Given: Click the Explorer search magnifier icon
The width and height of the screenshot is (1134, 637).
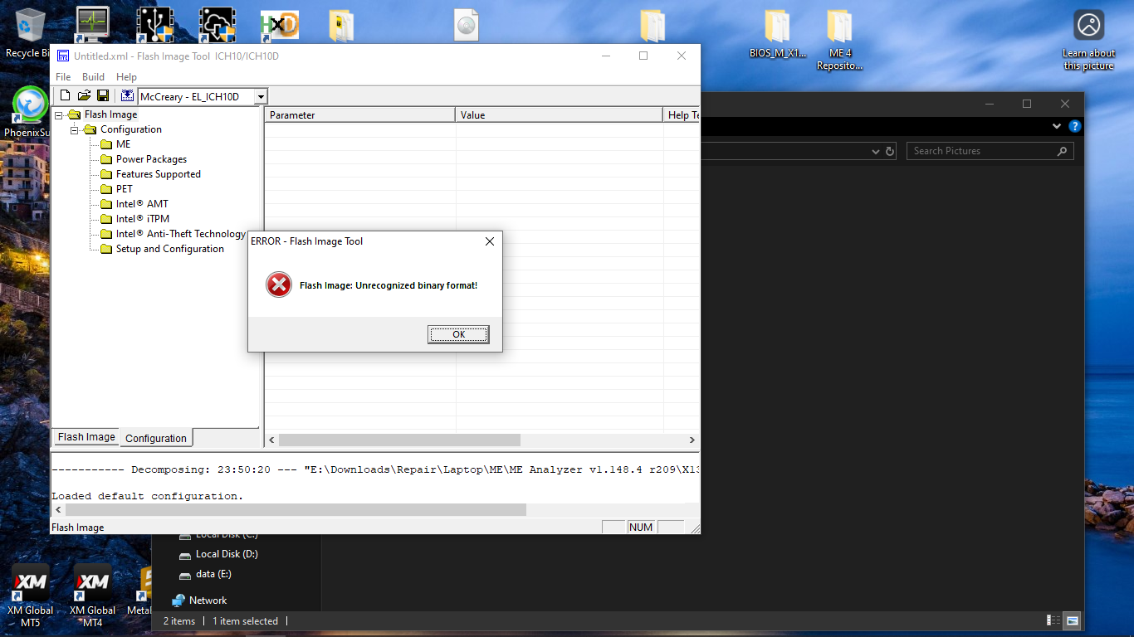Looking at the screenshot, I should pyautogui.click(x=1063, y=151).
